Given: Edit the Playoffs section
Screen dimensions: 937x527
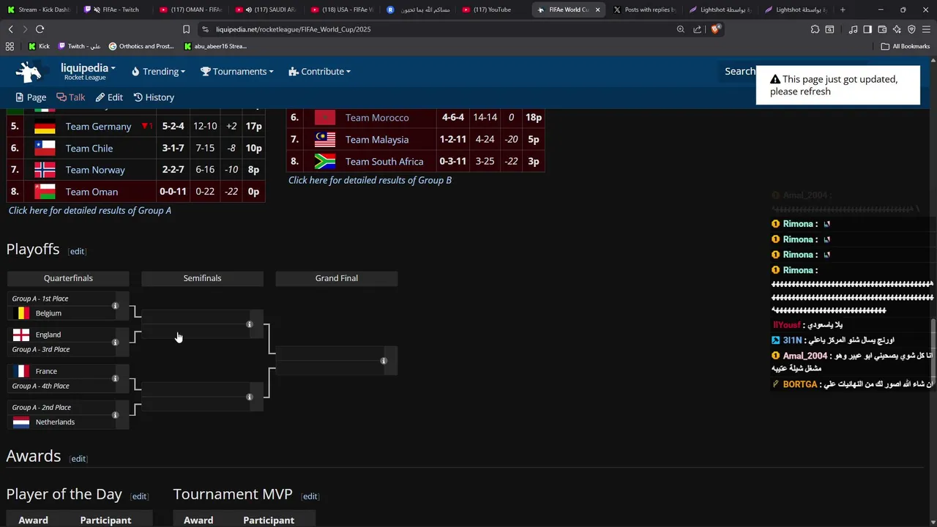Looking at the screenshot, I should (x=77, y=251).
